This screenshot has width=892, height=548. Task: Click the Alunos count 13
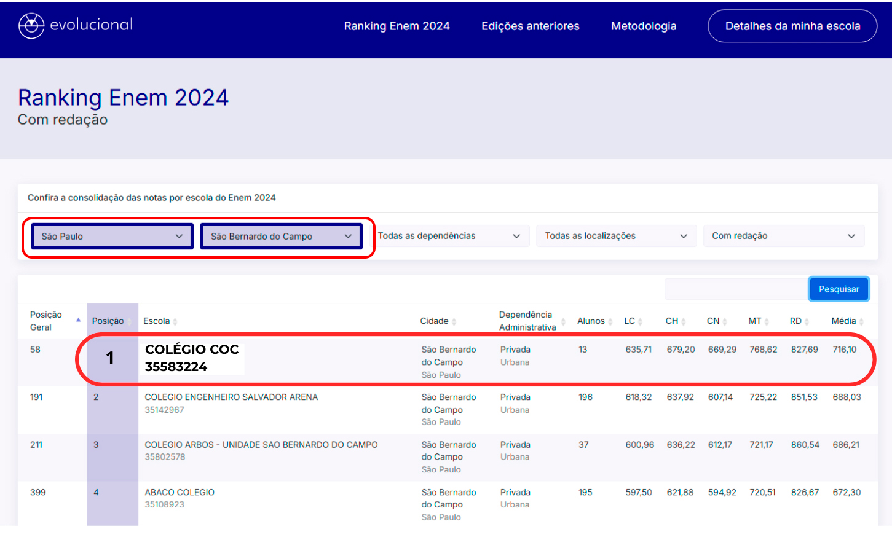(583, 350)
